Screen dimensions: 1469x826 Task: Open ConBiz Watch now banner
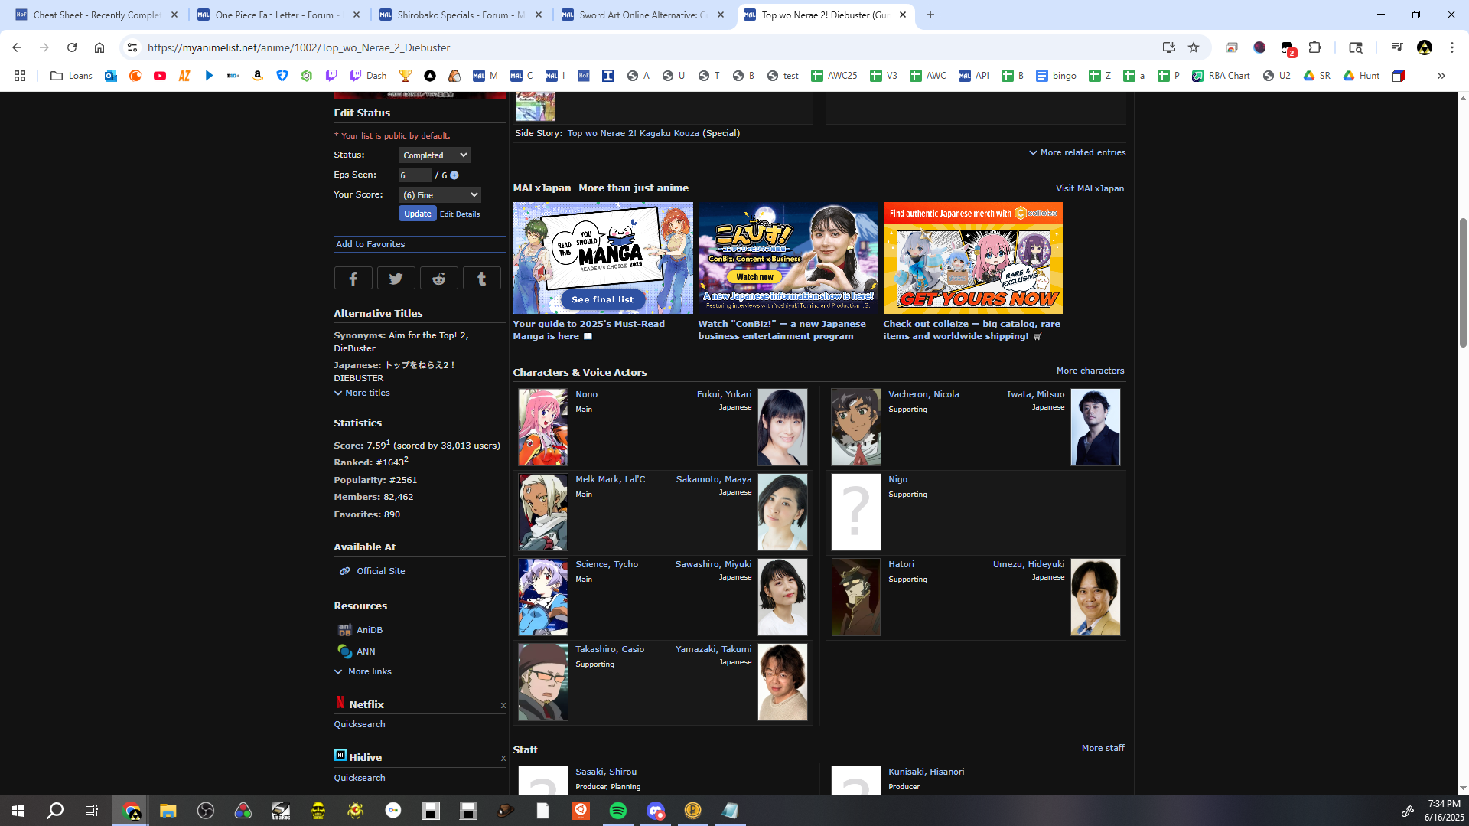point(788,258)
